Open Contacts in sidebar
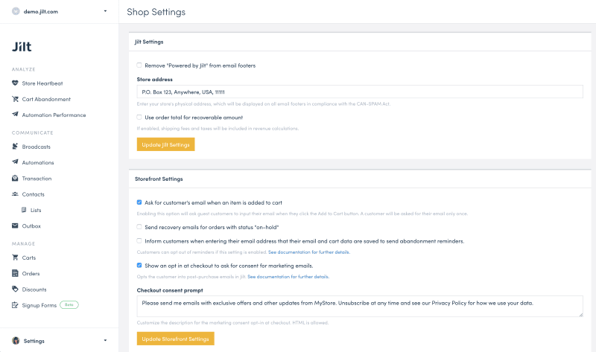The height and width of the screenshot is (352, 596). coord(33,194)
